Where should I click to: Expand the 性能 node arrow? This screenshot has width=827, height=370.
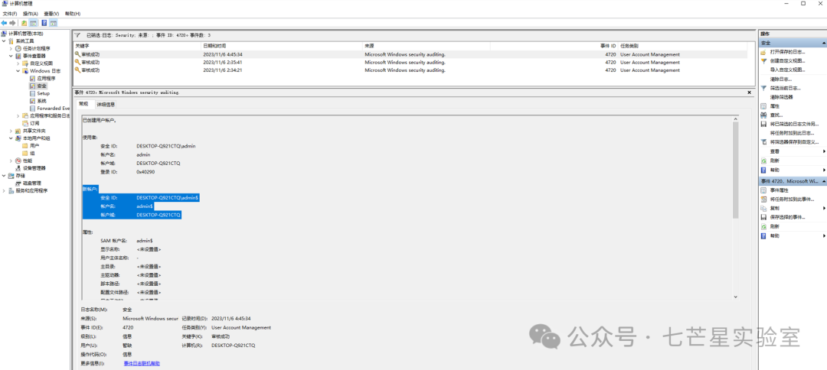click(x=11, y=161)
